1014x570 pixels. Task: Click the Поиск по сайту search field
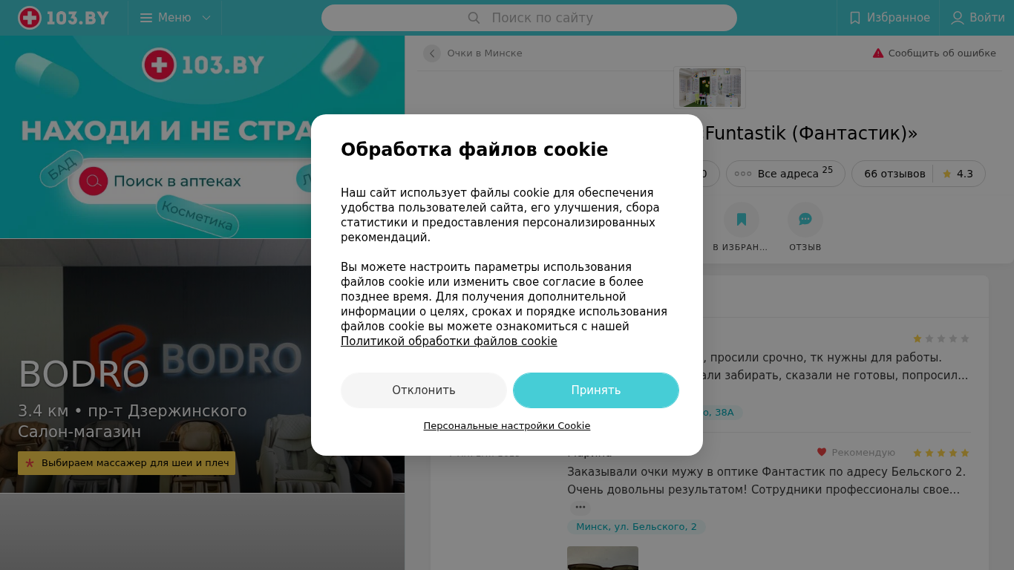529,18
